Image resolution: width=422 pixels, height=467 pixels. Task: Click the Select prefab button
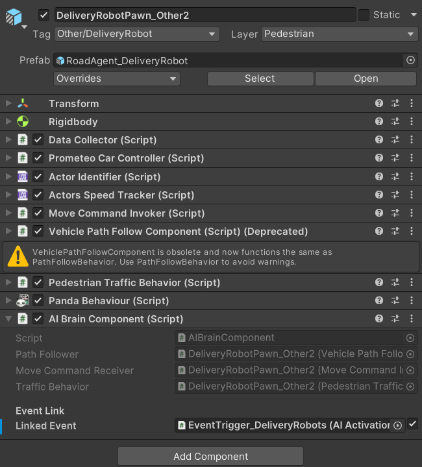tap(260, 78)
